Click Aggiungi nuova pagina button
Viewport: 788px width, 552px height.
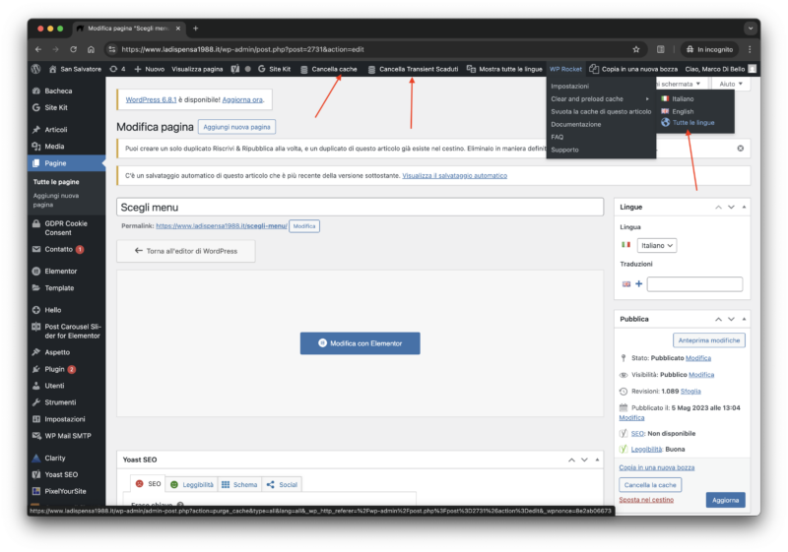236,127
